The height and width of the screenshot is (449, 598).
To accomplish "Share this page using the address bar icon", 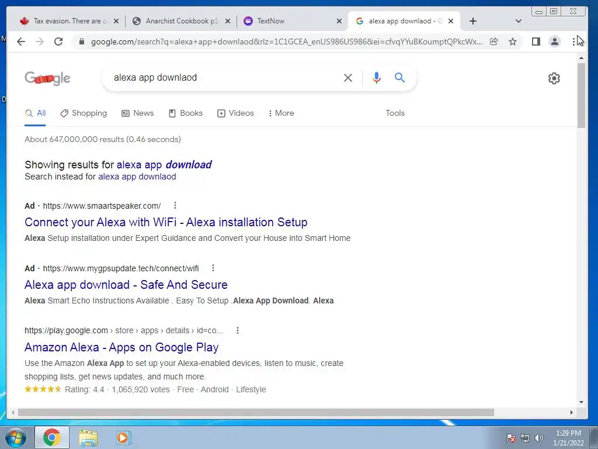I will pyautogui.click(x=494, y=42).
